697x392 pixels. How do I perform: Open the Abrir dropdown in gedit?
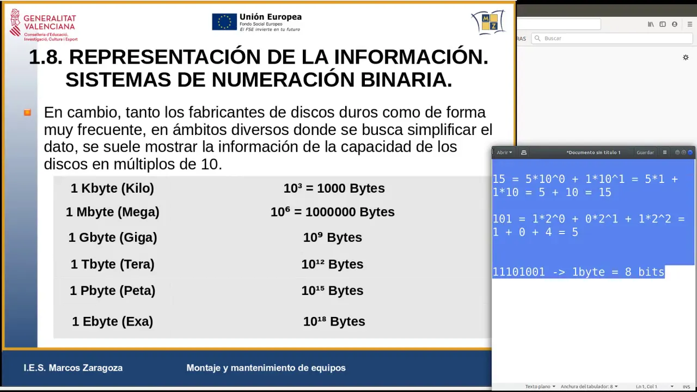[x=504, y=152]
